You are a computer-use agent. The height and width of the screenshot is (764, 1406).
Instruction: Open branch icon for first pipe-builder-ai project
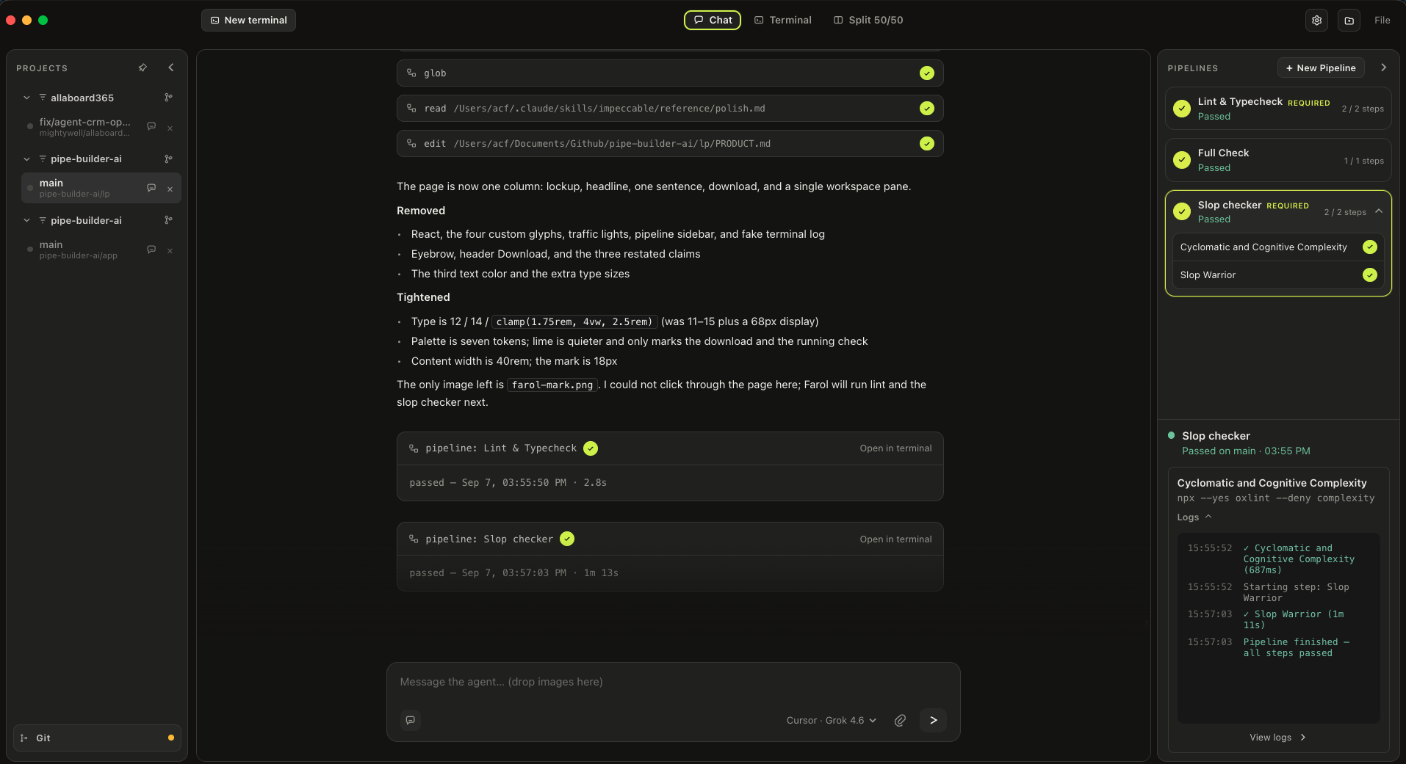point(168,159)
